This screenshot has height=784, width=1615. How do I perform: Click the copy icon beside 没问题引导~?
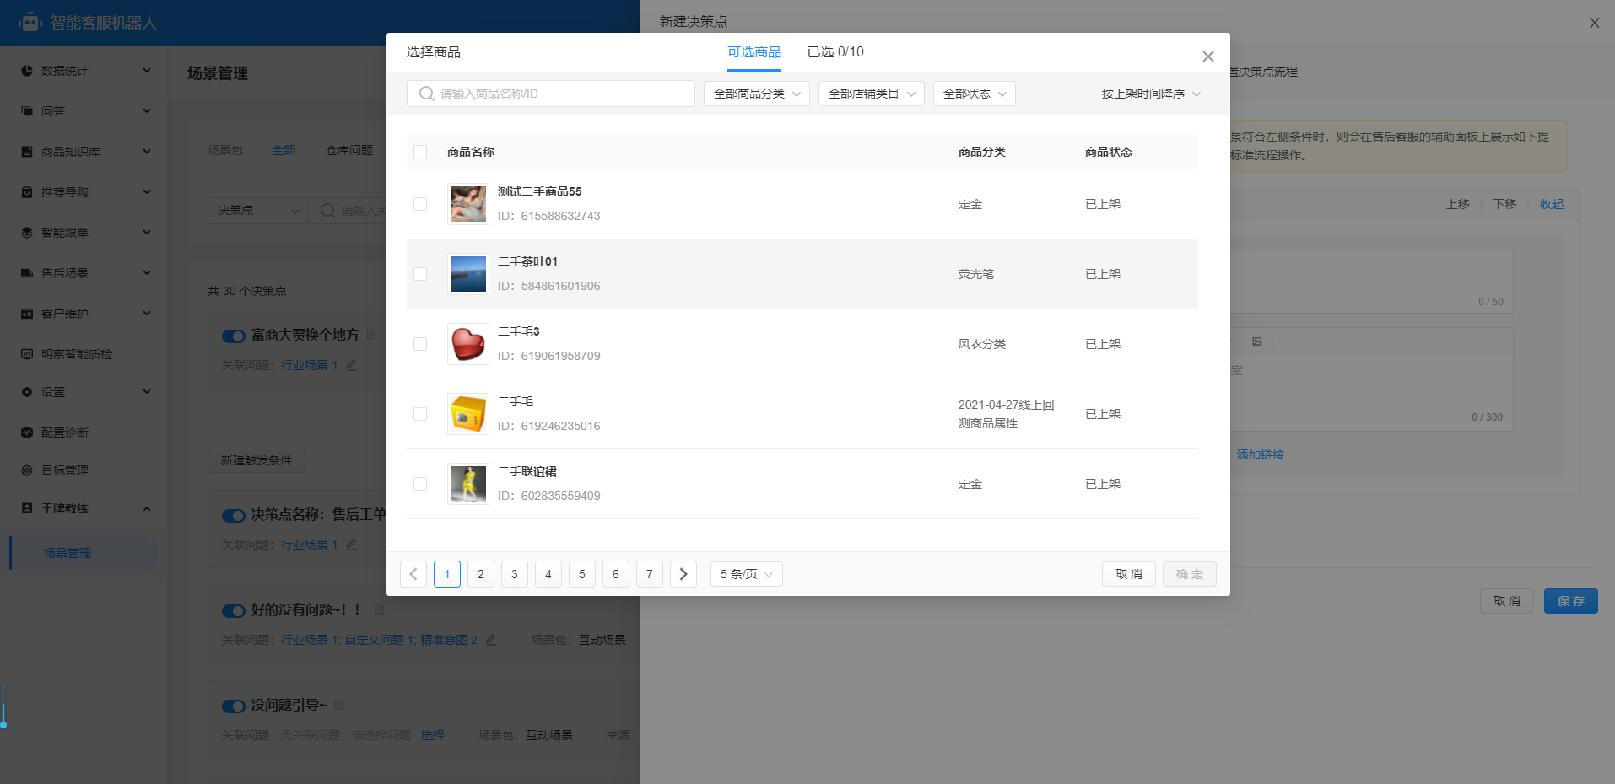[338, 705]
